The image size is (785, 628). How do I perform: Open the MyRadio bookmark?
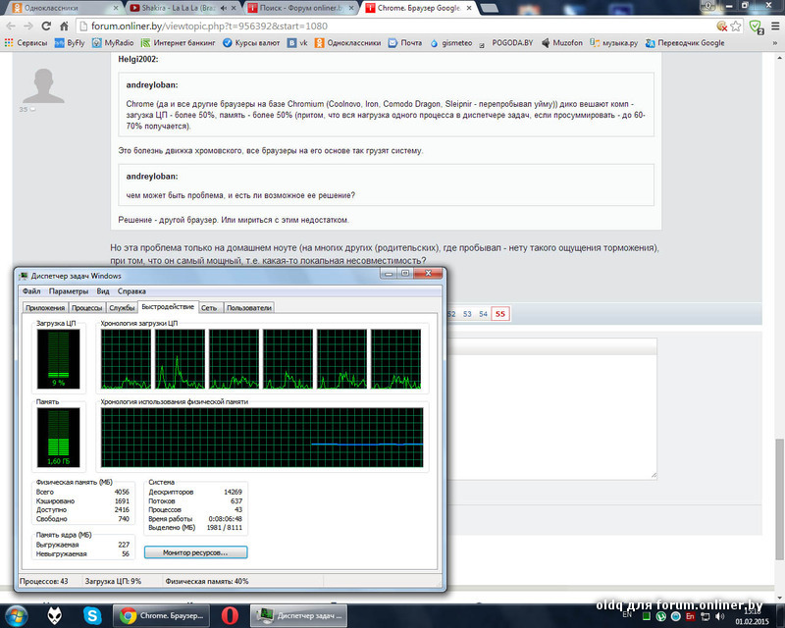pyautogui.click(x=113, y=43)
